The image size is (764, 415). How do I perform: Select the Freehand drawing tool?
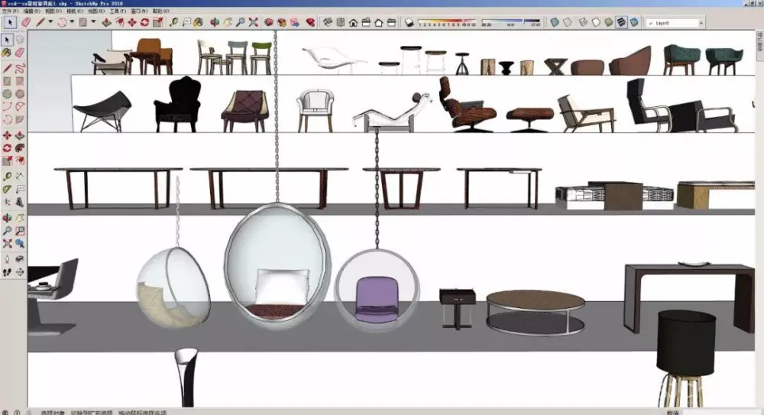20,67
